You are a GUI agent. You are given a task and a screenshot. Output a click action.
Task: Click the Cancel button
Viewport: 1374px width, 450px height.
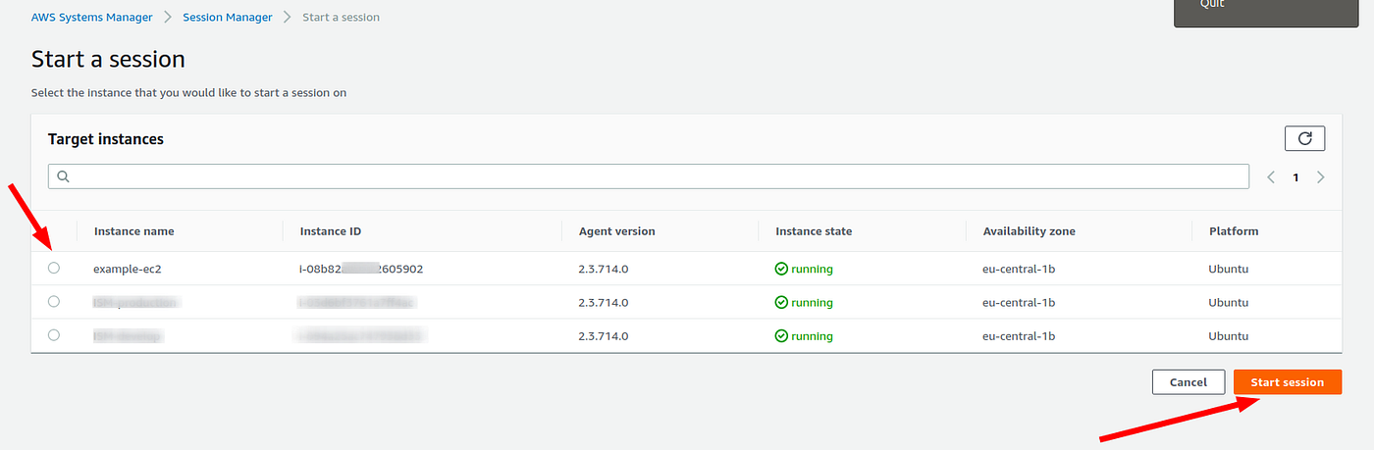(x=1188, y=382)
